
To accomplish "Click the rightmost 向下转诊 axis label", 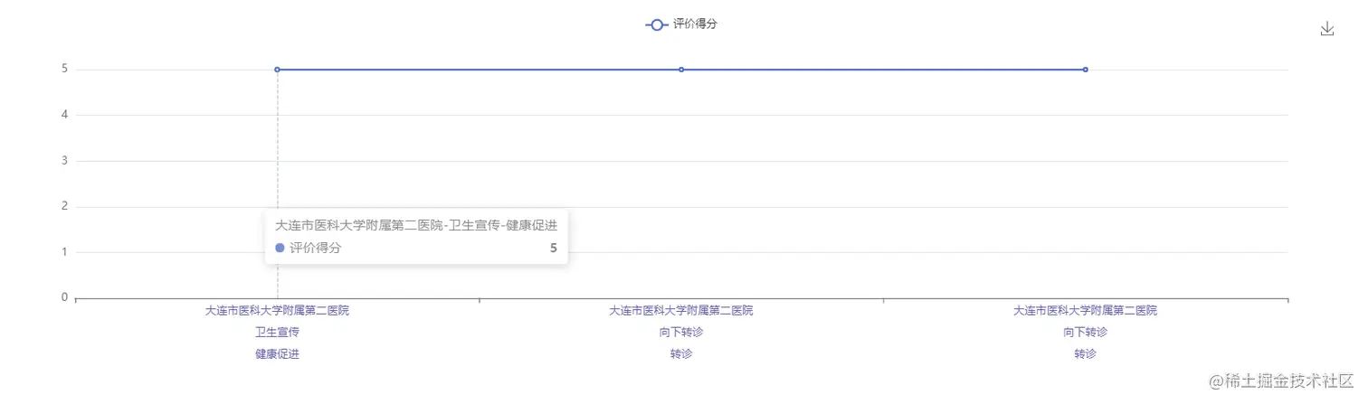I will pyautogui.click(x=1085, y=333).
